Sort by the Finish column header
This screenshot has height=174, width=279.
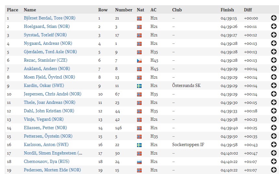coord(227,10)
